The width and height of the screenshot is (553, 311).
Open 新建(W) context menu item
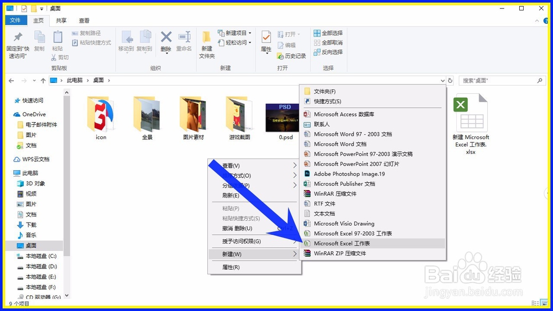click(x=254, y=254)
